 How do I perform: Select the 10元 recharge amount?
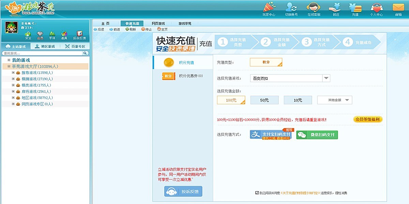(x=298, y=100)
